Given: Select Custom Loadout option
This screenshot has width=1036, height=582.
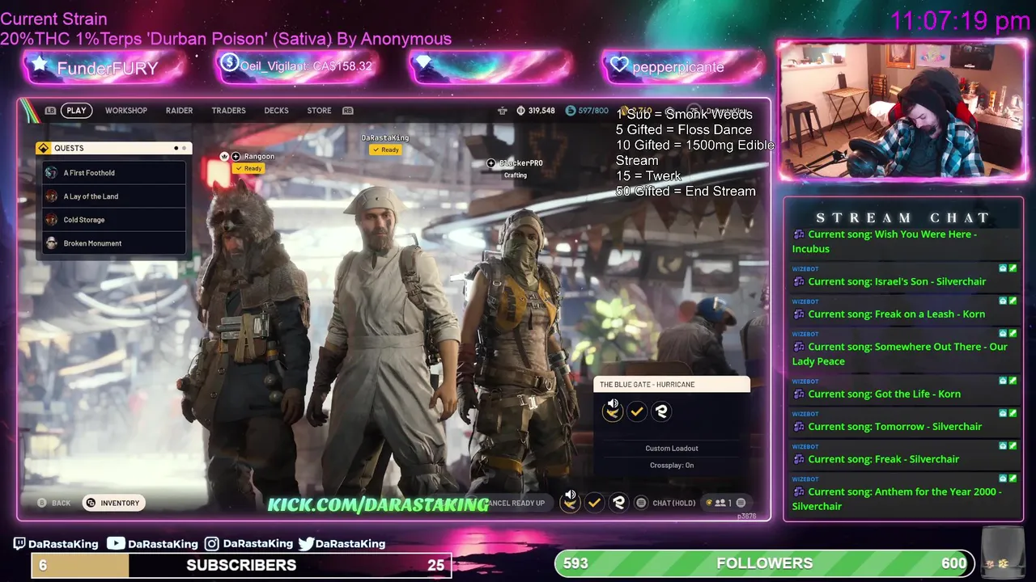Looking at the screenshot, I should 672,449.
